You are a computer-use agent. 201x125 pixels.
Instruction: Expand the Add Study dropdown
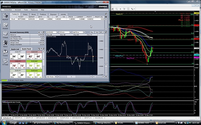56,77
